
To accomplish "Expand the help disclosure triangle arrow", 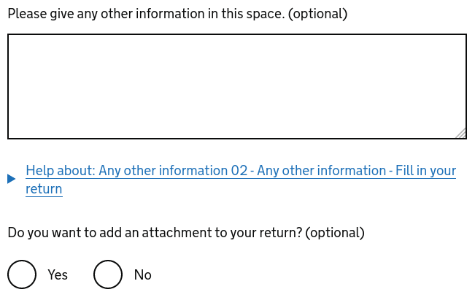I will tap(12, 179).
